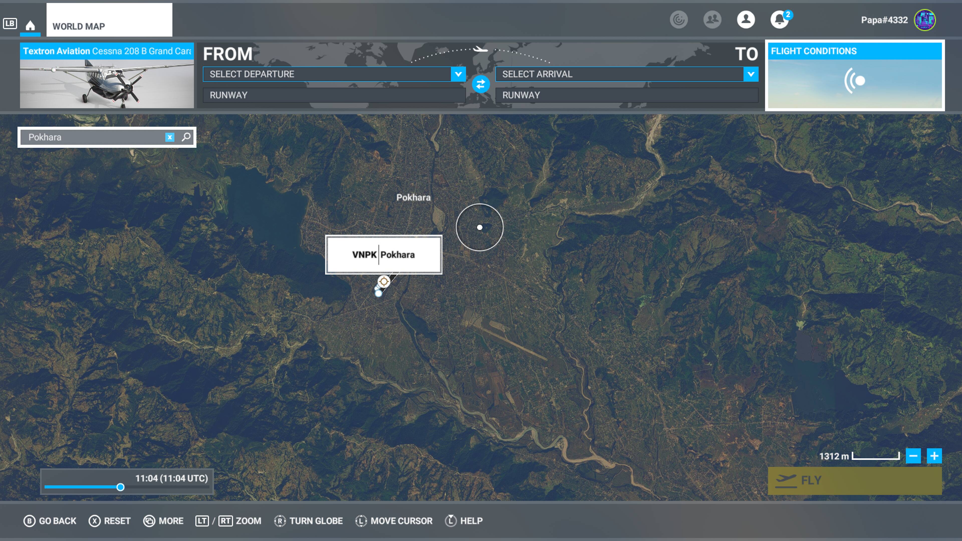This screenshot has width=962, height=541.
Task: Open the friends group icon
Action: click(x=712, y=20)
